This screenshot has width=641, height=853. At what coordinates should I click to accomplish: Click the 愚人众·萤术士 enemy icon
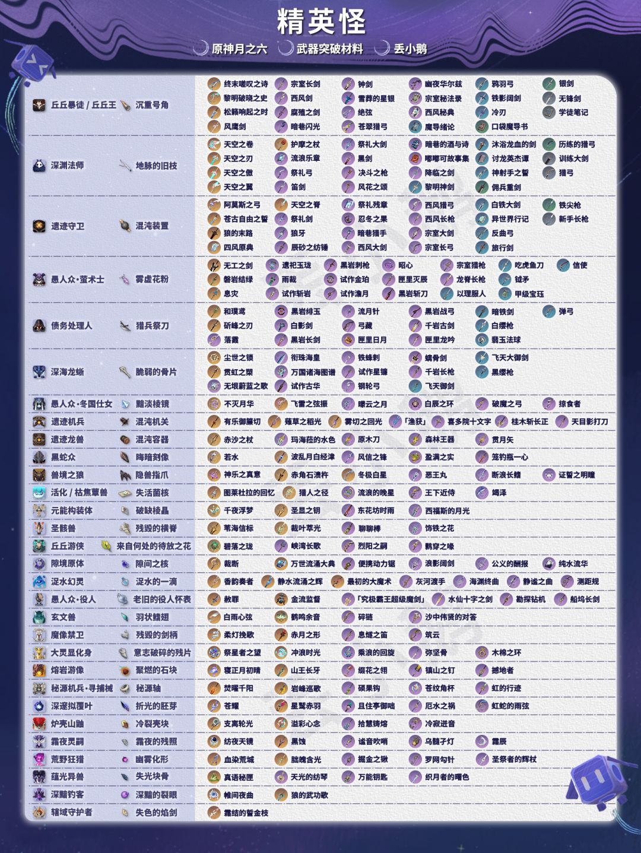tap(39, 279)
